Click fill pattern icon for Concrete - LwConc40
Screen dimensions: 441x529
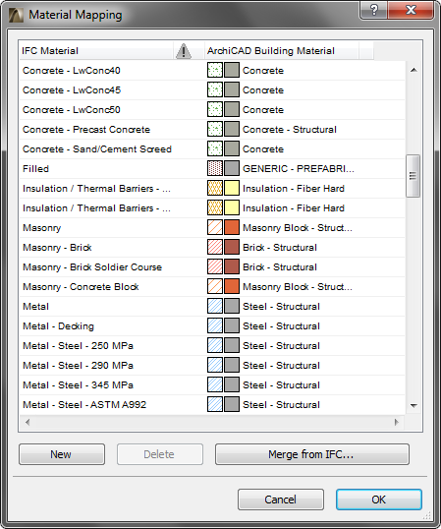pos(215,71)
